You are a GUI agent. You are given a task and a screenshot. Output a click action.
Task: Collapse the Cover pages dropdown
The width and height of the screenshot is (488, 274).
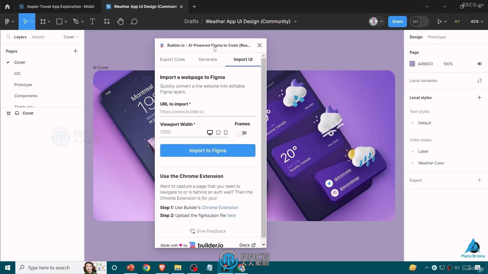[71, 37]
